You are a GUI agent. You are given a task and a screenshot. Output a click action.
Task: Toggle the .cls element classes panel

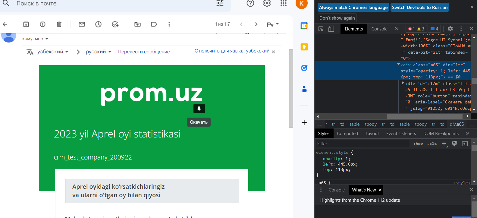432,144
